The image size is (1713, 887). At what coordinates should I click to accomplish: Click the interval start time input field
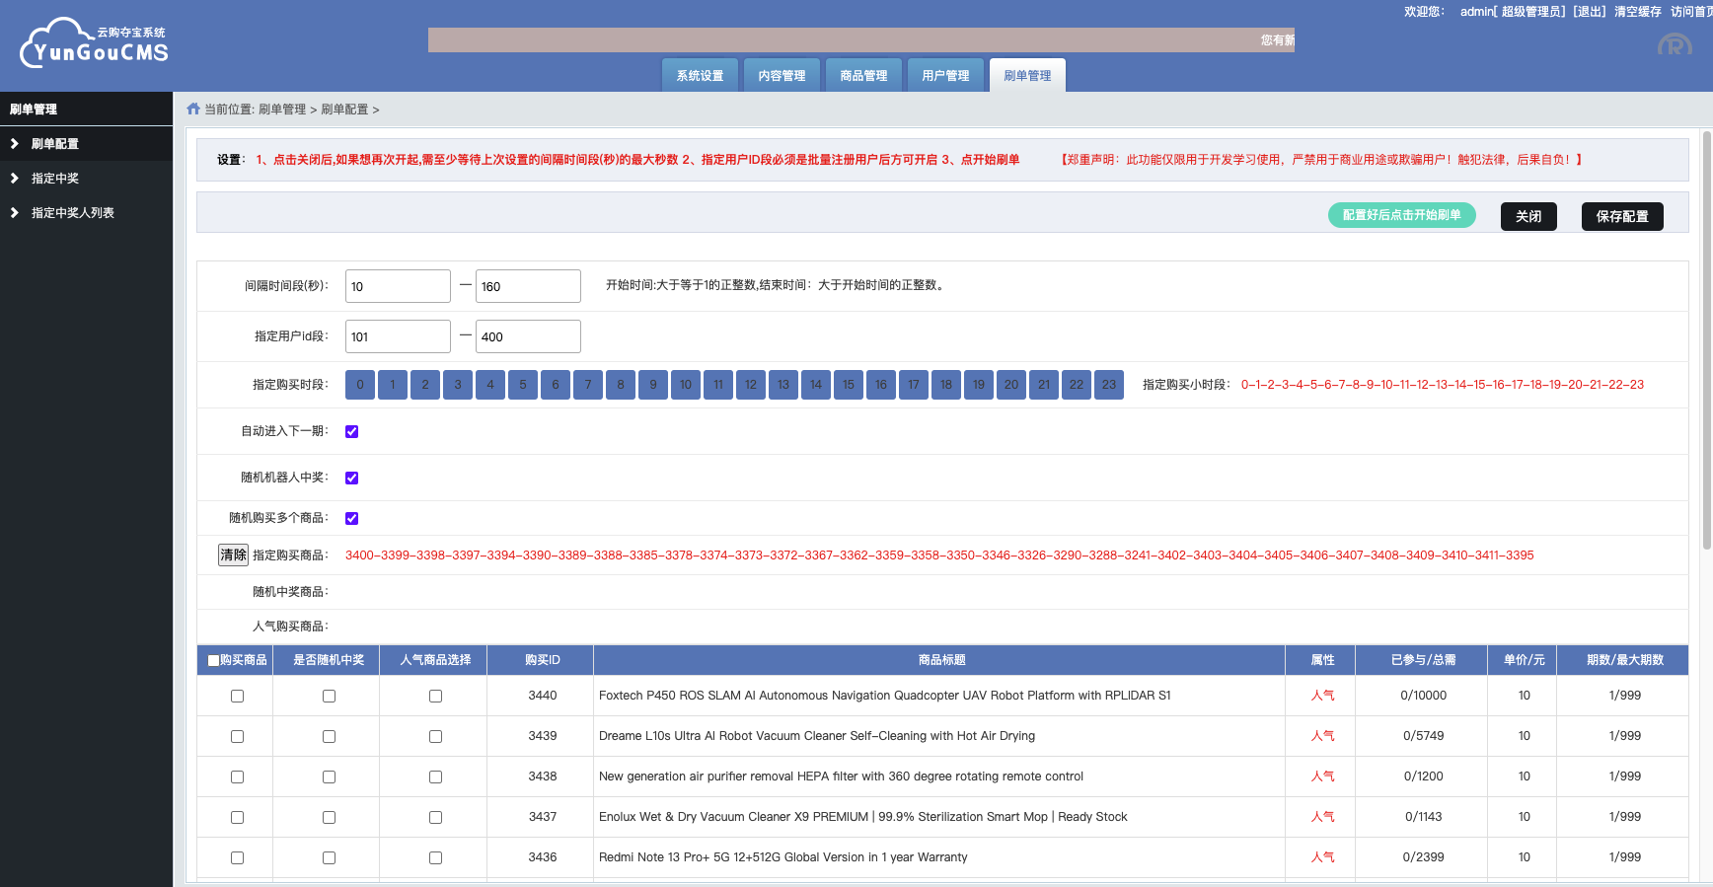pyautogui.click(x=398, y=287)
